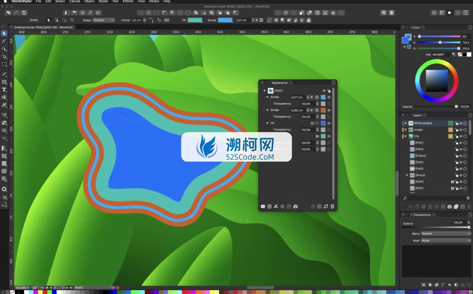Open the Blend Normal dropdown

coord(446,234)
